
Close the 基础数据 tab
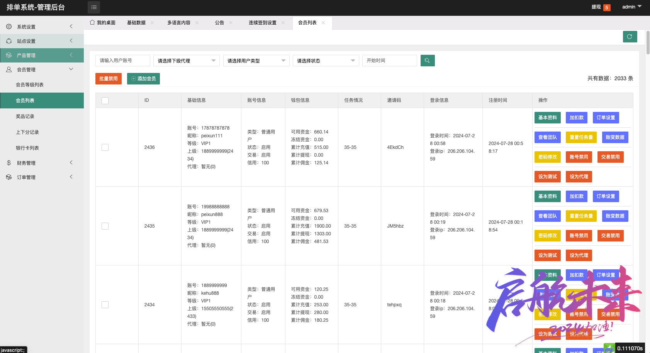[x=152, y=23]
